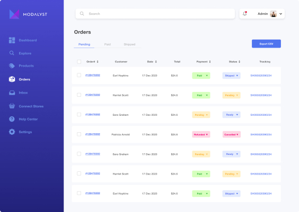Open Harriet Scott's first order number link

click(93, 95)
